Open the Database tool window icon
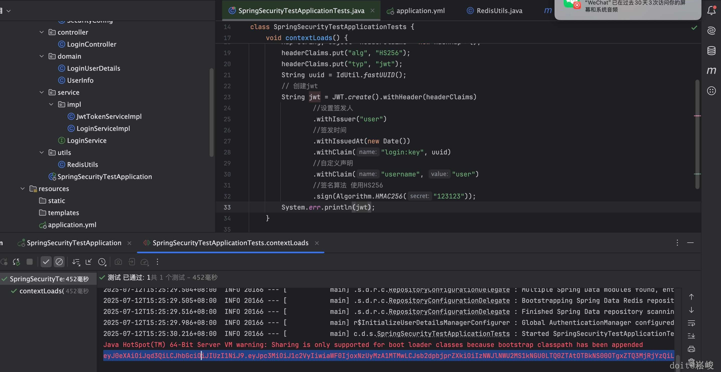 click(711, 51)
